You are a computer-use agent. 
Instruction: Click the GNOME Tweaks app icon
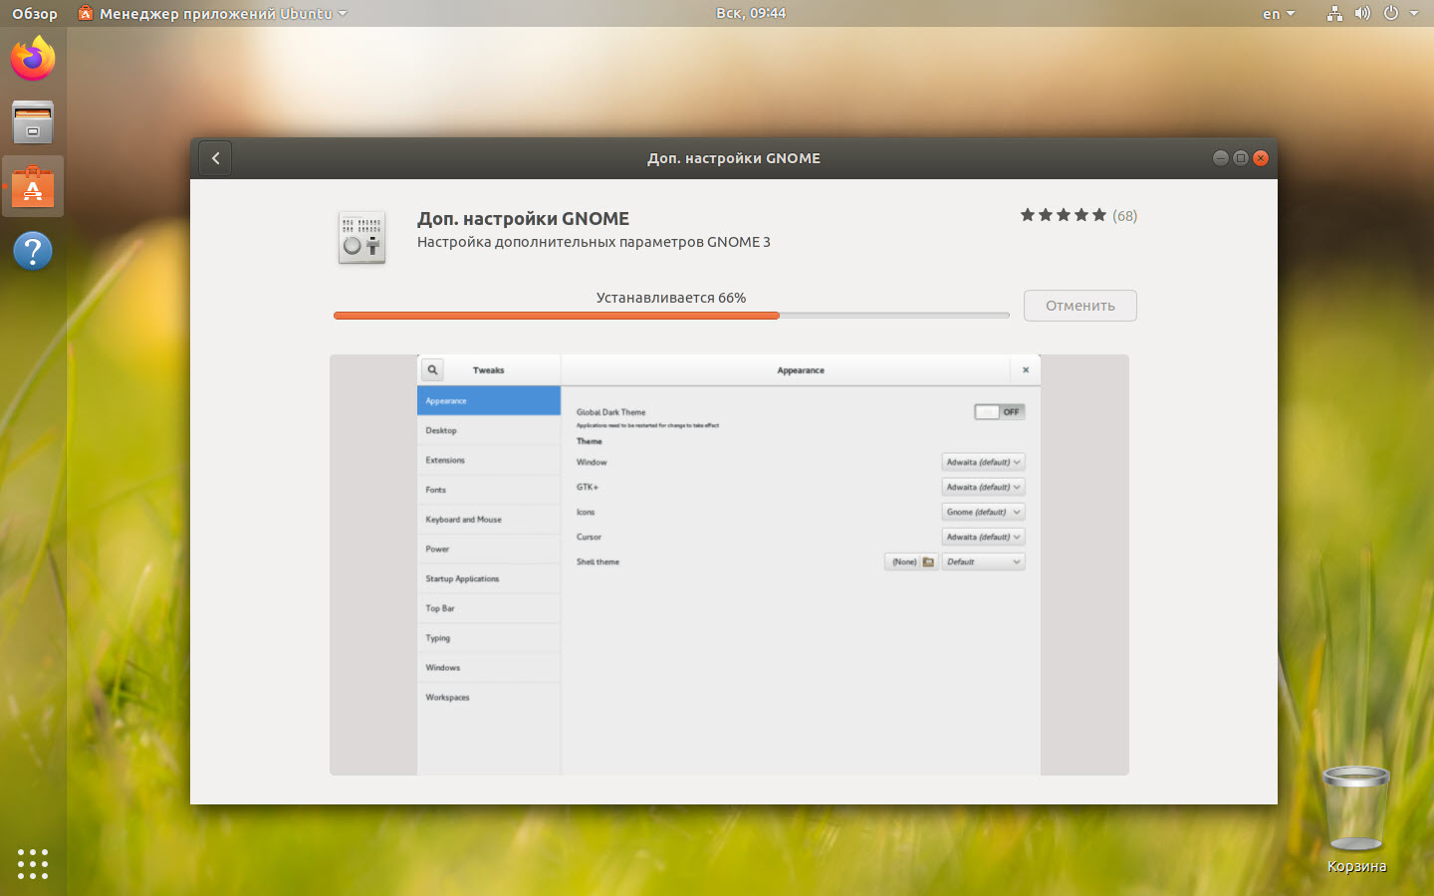361,238
